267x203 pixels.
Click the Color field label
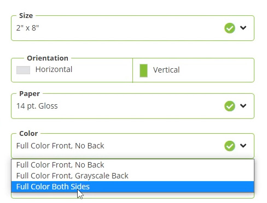pyautogui.click(x=28, y=134)
